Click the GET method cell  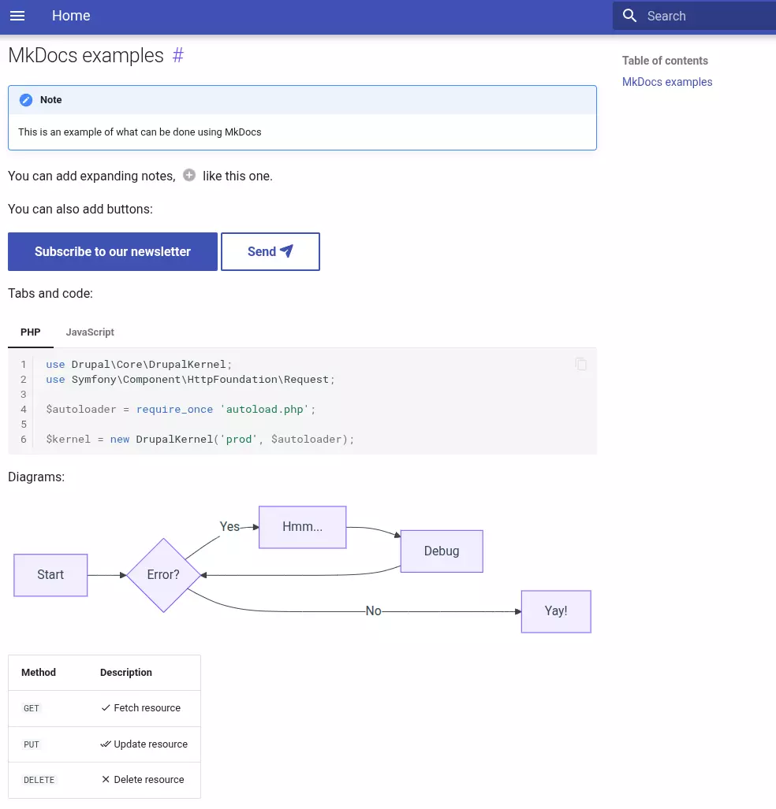[32, 708]
